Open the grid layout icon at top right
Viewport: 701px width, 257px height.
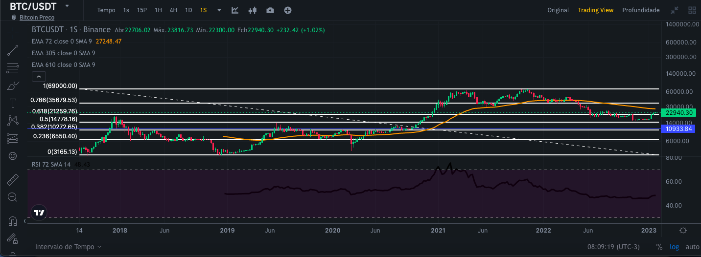[x=692, y=10]
